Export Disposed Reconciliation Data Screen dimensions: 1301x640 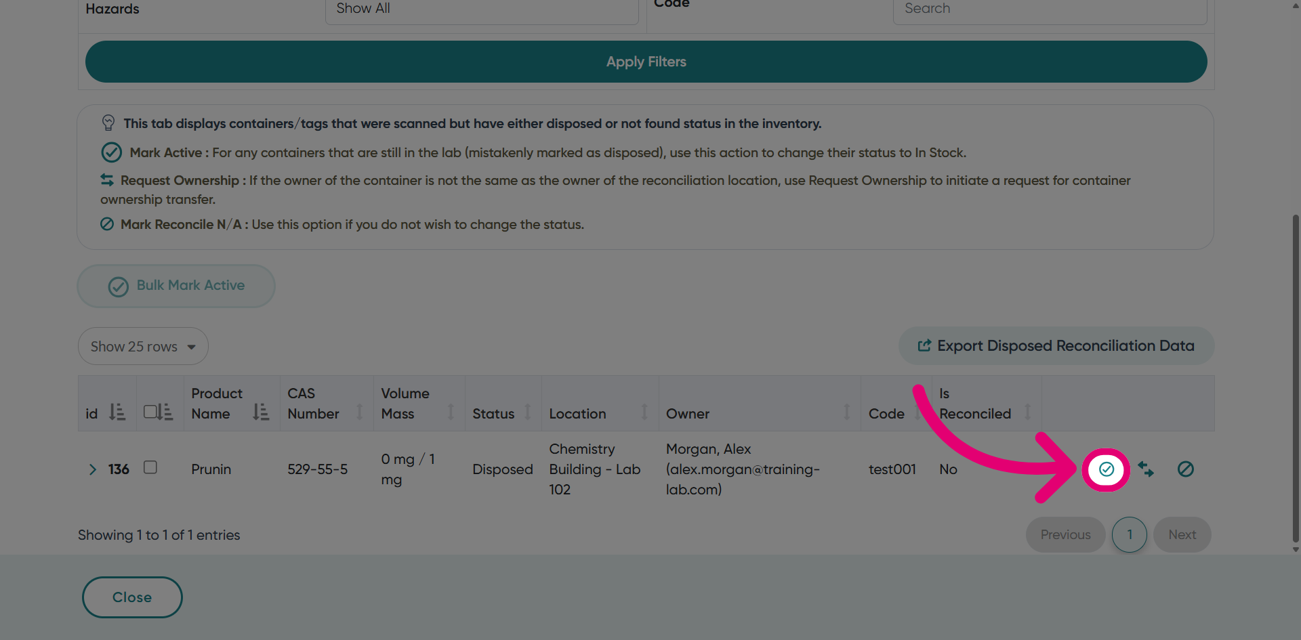click(x=1056, y=346)
